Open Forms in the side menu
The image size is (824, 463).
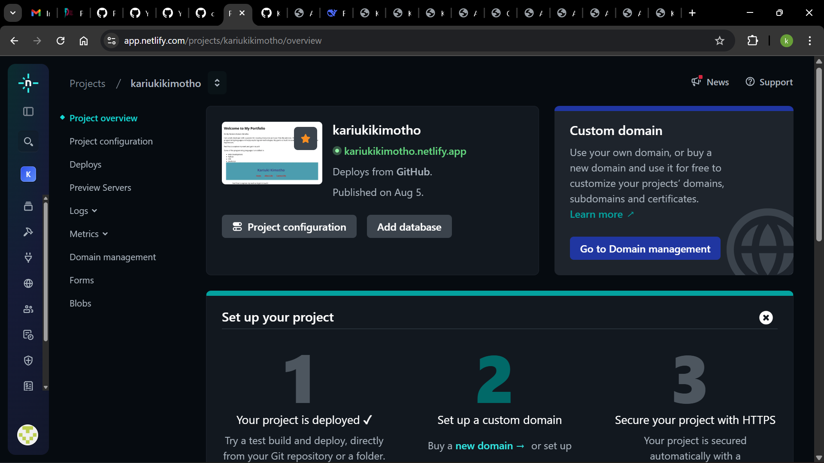[x=82, y=280]
